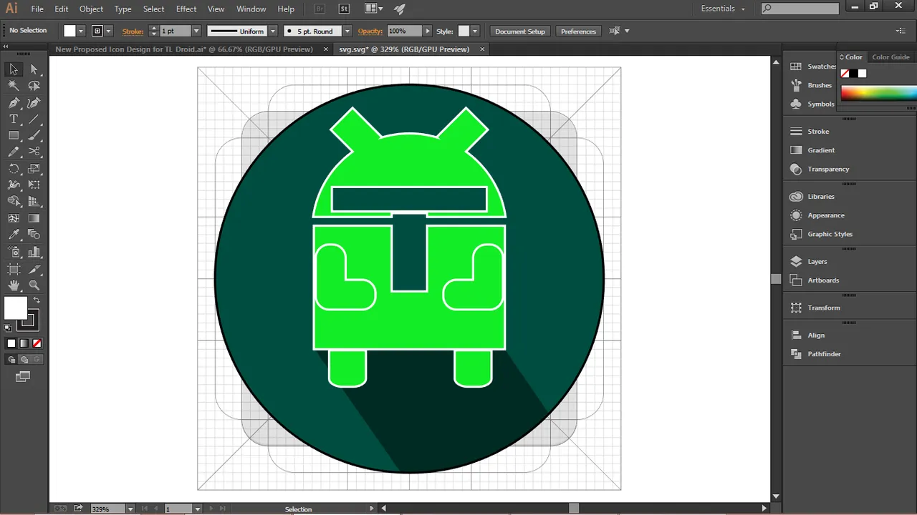Viewport: 917px width, 515px height.
Task: Open stroke color dropdown in control bar
Action: [109, 31]
